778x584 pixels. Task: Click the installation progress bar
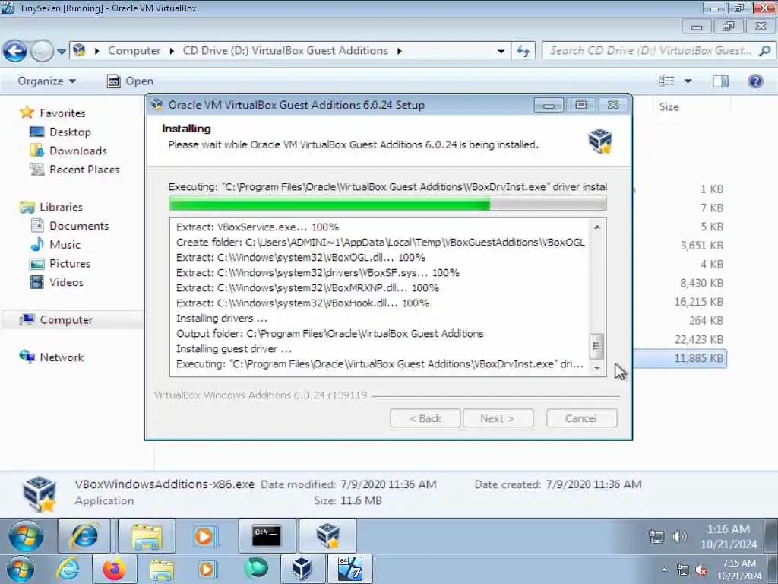[387, 204]
